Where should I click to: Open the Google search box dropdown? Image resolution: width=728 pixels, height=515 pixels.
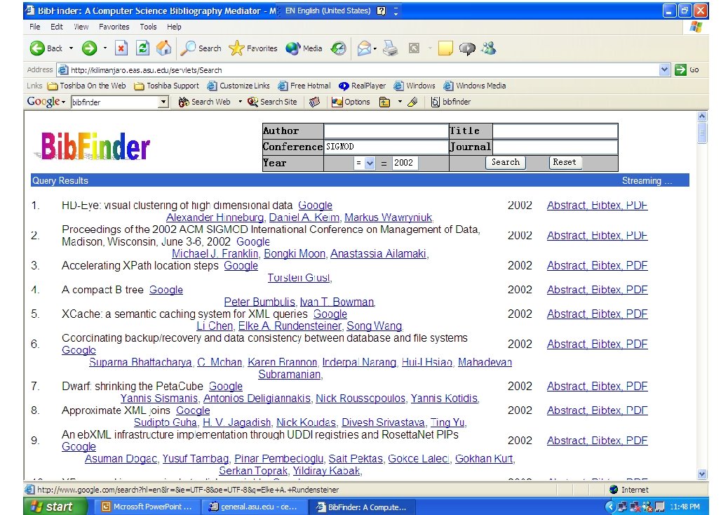[163, 102]
